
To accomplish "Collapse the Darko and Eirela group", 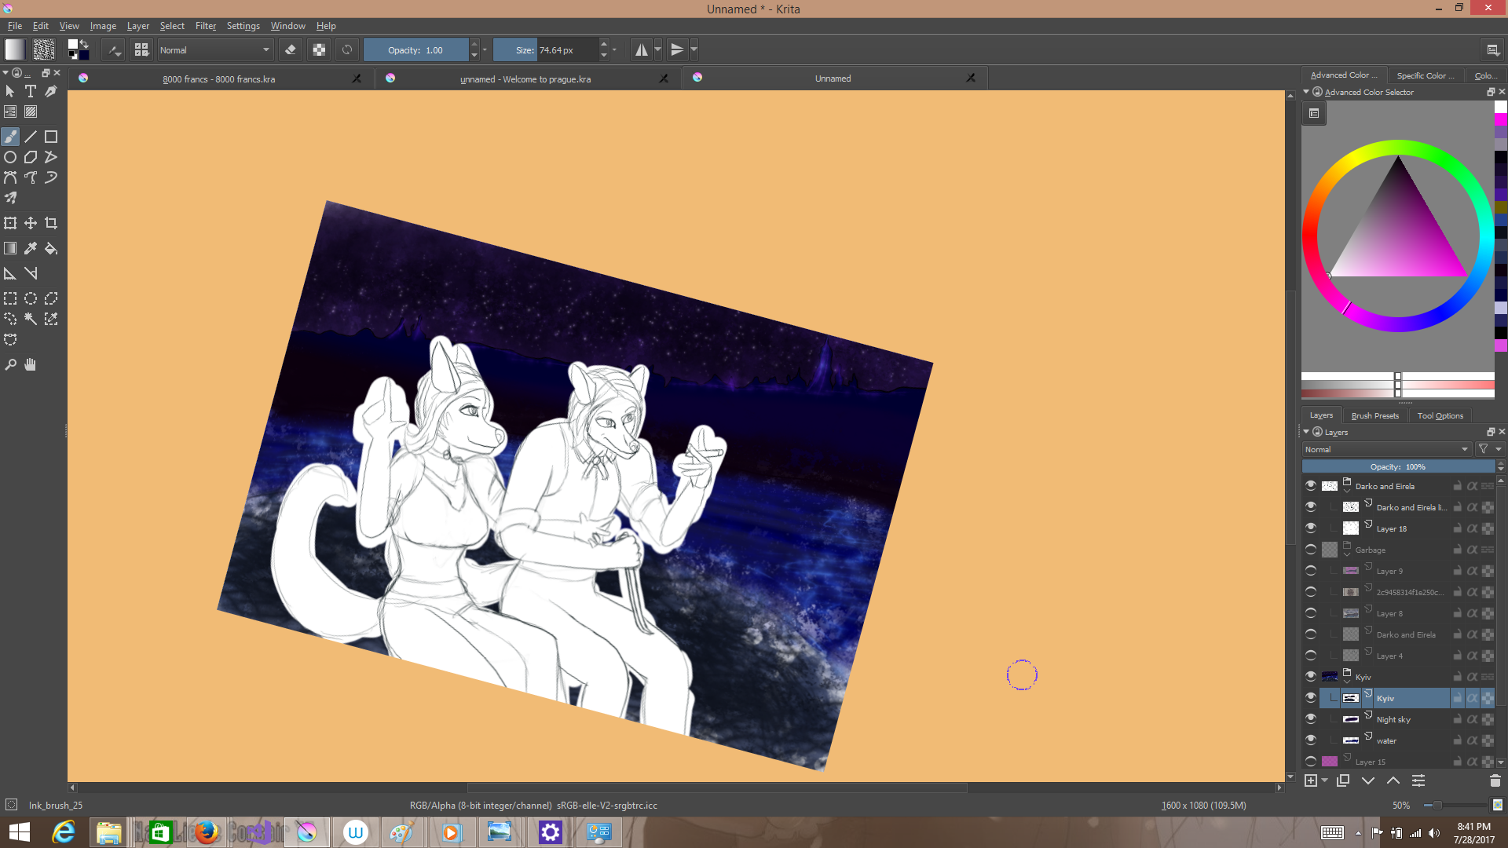I will click(1347, 489).
